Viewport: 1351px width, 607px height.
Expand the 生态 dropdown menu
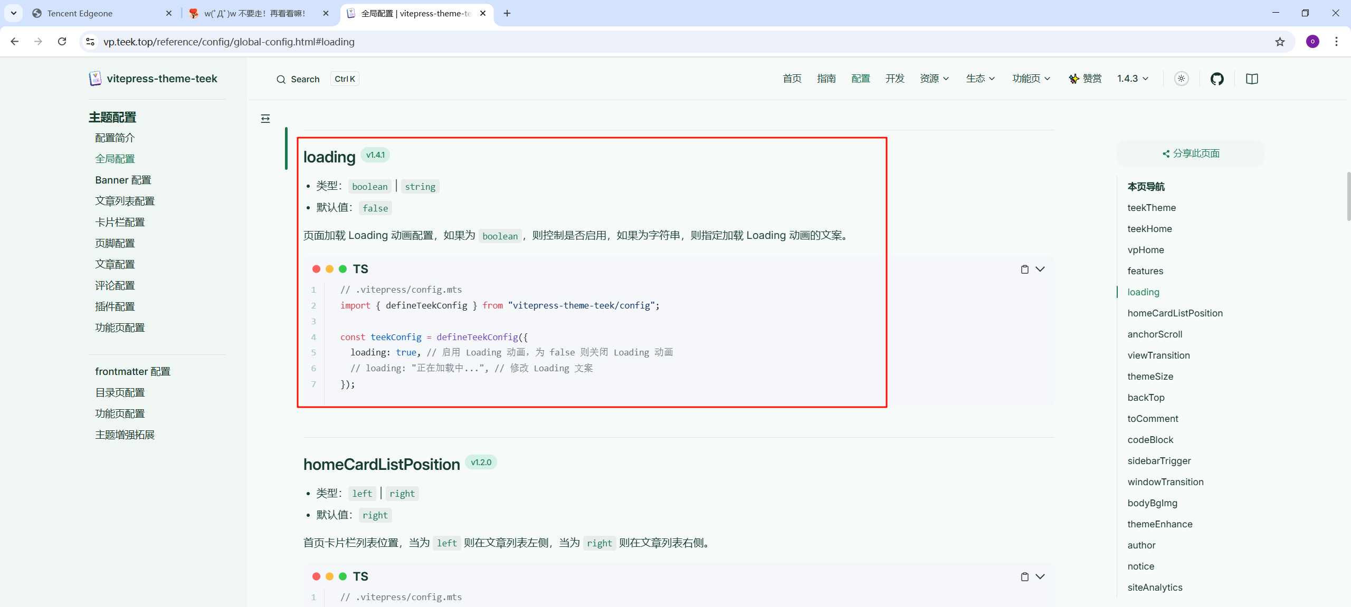[x=981, y=79]
